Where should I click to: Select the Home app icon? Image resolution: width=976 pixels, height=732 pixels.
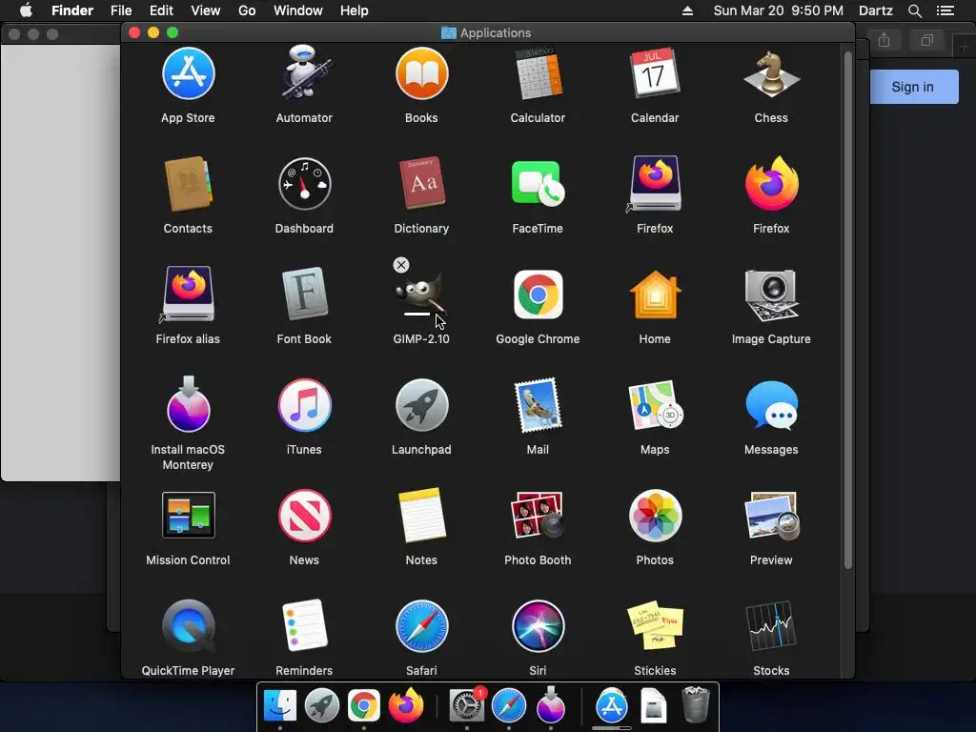click(655, 295)
